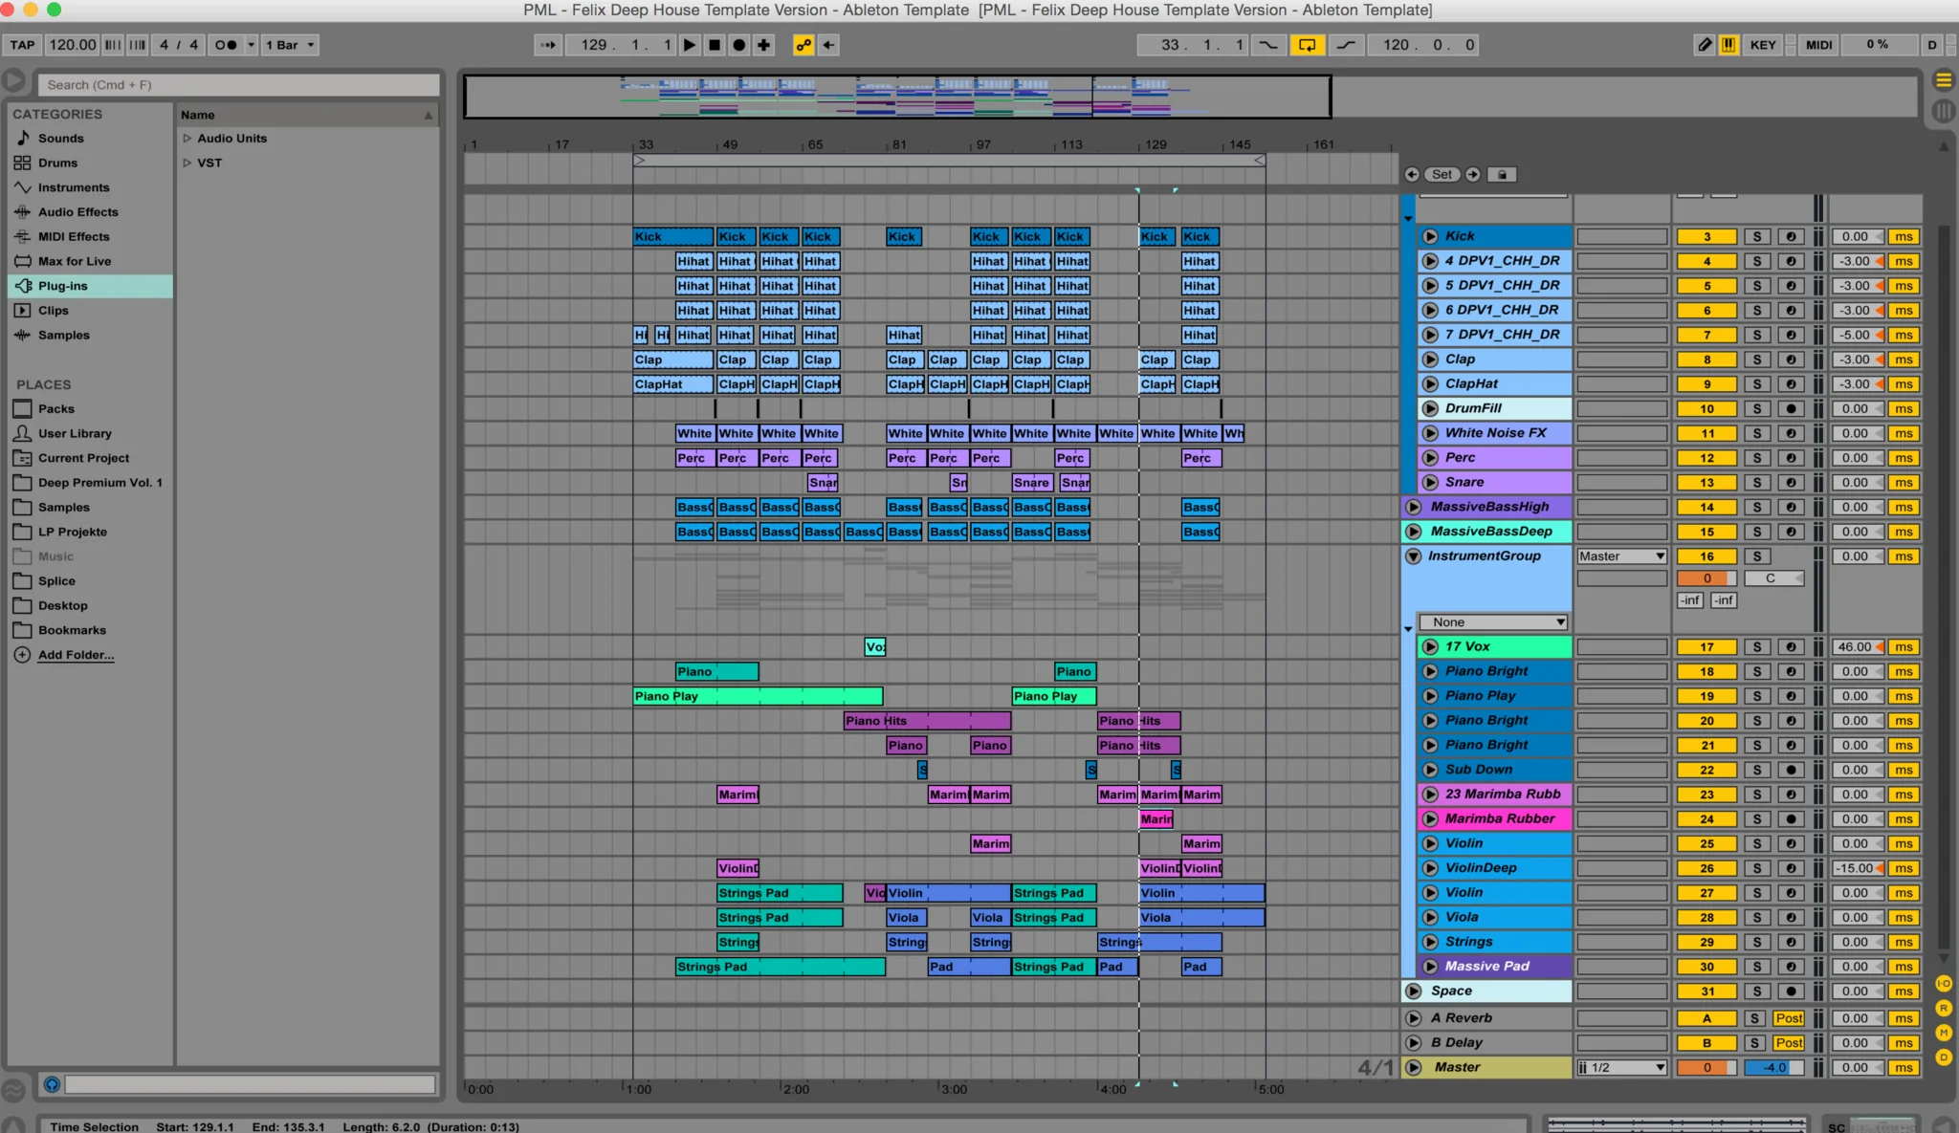This screenshot has height=1133, width=1959.
Task: Jump to the Next Locator arrow
Action: [x=1473, y=174]
